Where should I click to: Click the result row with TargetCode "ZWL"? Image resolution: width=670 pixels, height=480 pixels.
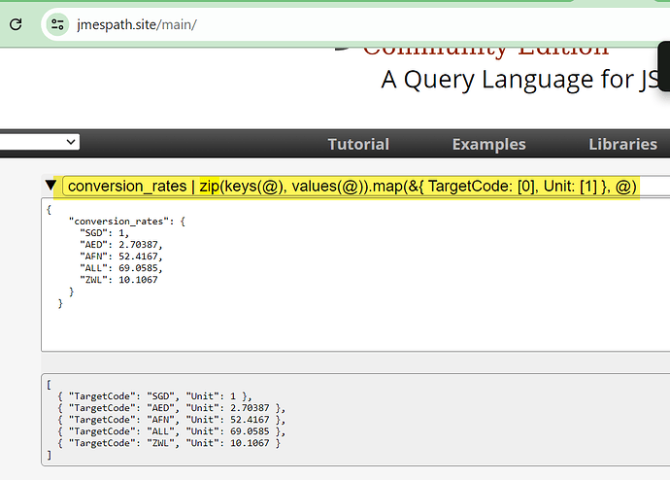(x=169, y=443)
